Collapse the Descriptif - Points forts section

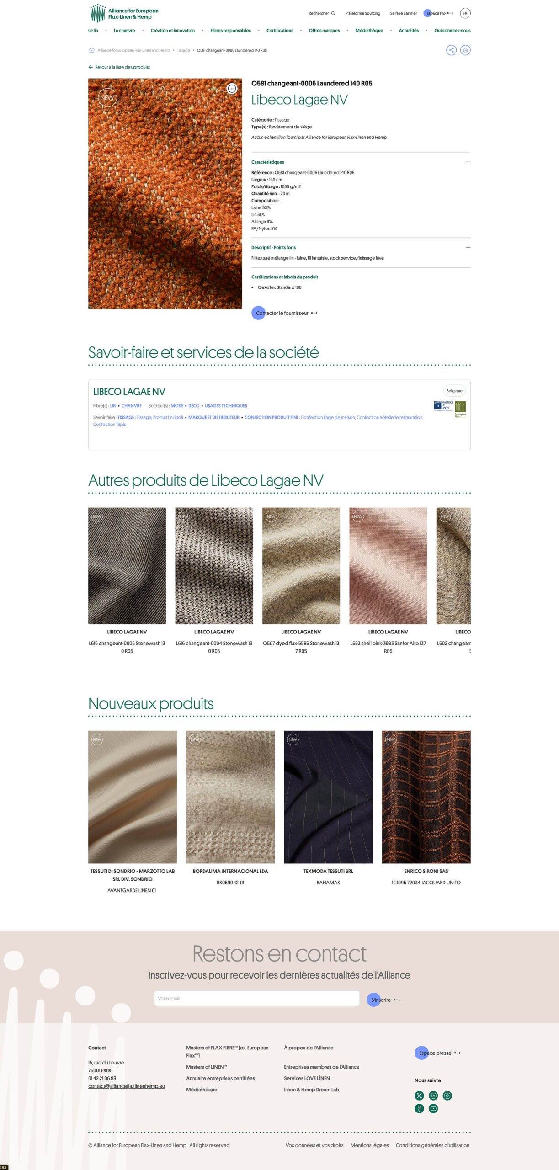click(468, 247)
